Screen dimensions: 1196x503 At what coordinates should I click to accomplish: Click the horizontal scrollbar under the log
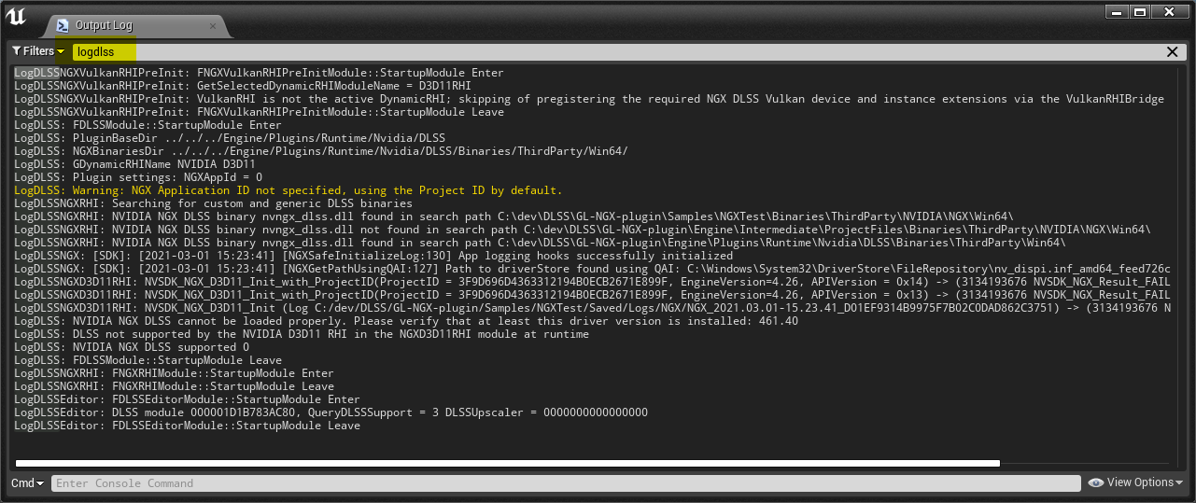(508, 463)
